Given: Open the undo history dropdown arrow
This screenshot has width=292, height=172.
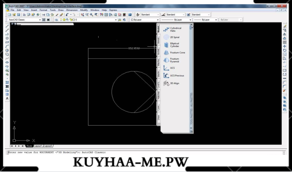Looking at the screenshot, I should [x=71, y=15].
